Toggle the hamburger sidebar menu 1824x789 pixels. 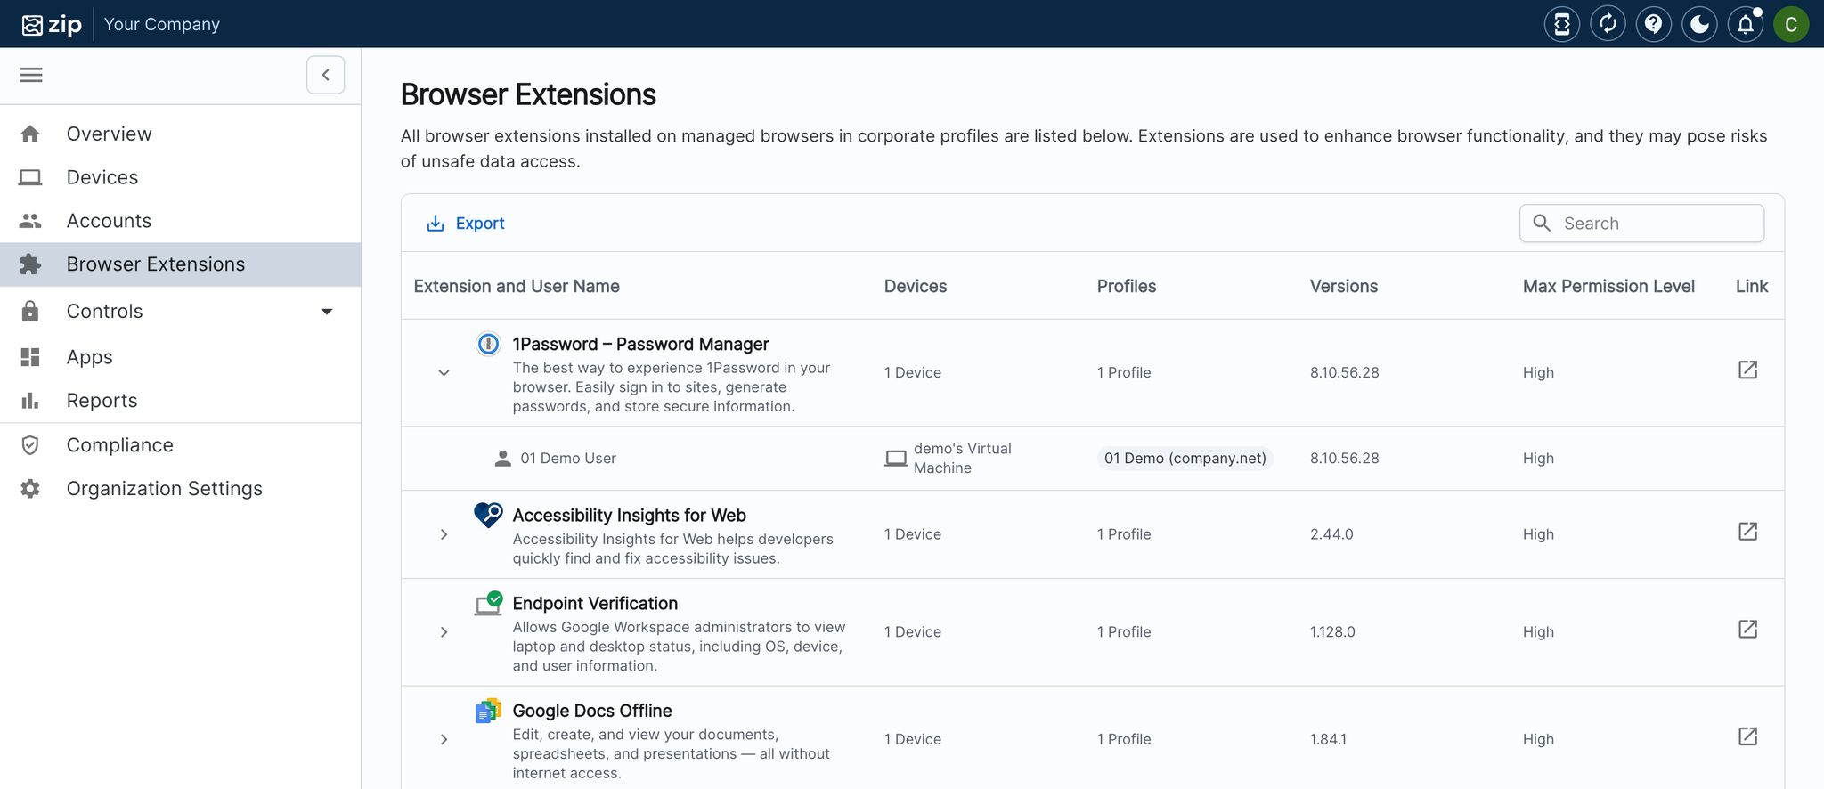(31, 75)
